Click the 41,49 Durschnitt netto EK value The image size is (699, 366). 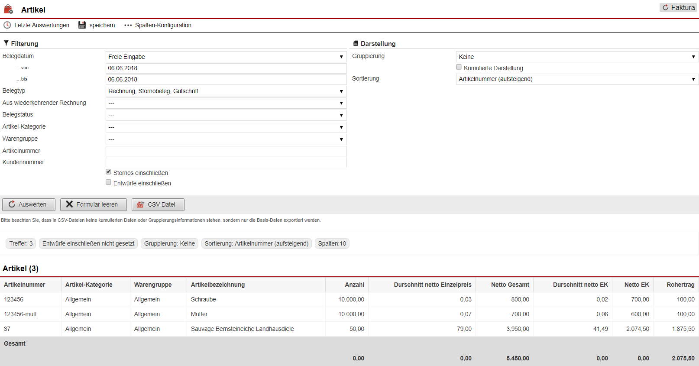pos(601,329)
